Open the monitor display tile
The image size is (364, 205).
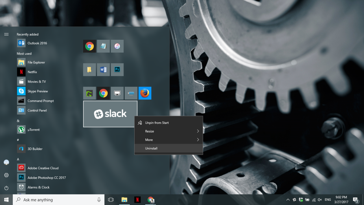coord(117,93)
